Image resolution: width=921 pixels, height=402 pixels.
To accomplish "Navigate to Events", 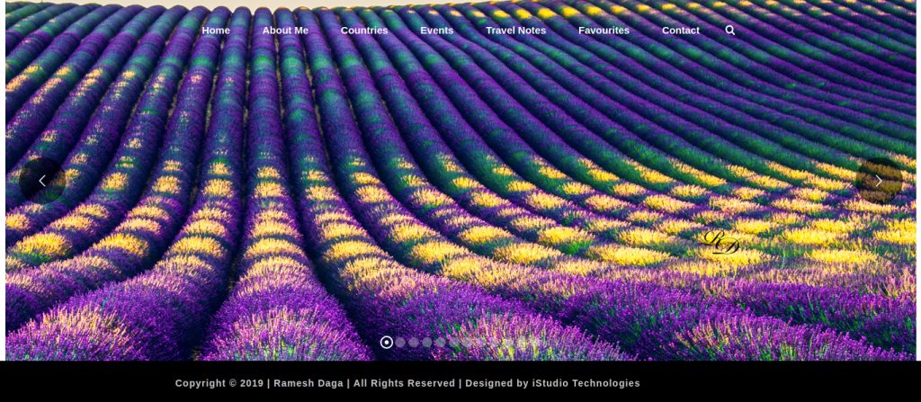I will pyautogui.click(x=436, y=31).
